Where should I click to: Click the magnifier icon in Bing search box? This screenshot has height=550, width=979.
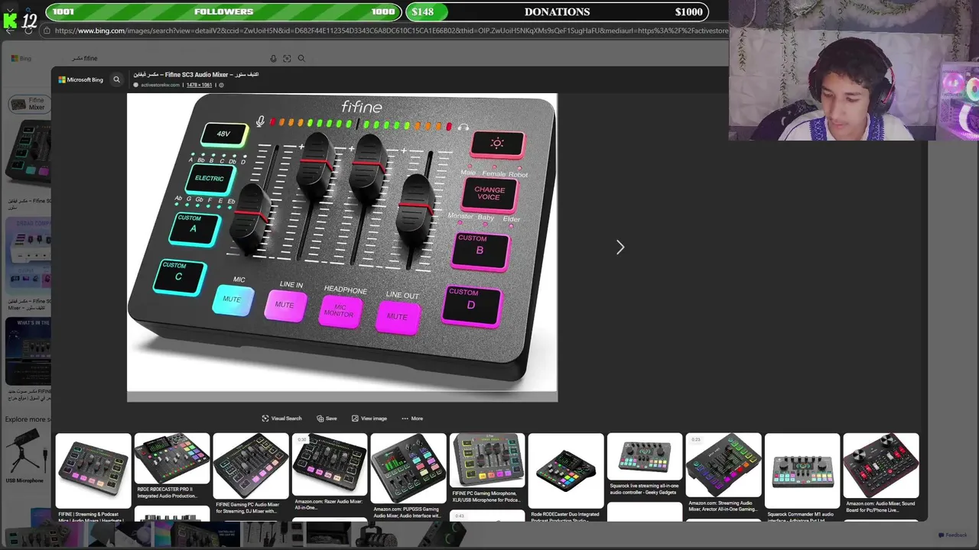tap(301, 58)
